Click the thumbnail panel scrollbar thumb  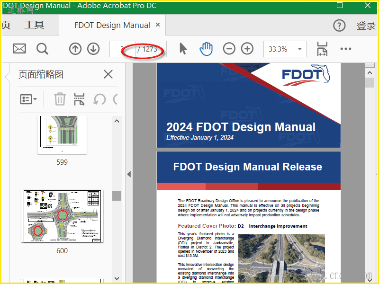click(x=117, y=195)
